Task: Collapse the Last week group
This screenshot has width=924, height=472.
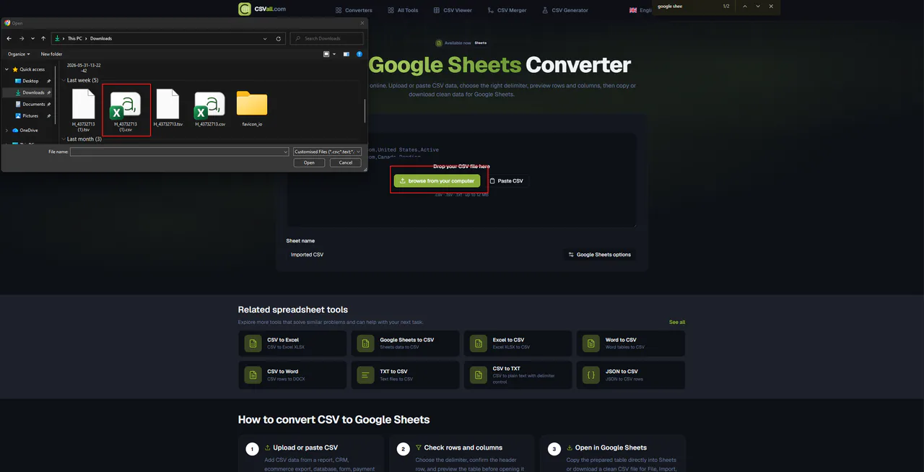Action: [x=64, y=80]
